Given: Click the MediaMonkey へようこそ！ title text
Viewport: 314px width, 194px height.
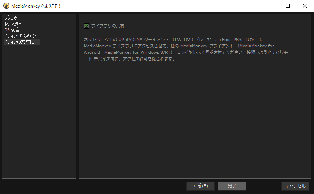Looking at the screenshot, I should 37,6.
